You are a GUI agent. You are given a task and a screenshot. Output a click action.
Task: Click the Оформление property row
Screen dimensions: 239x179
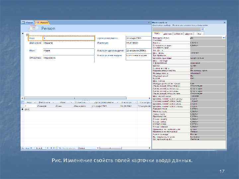pyautogui.click(x=189, y=63)
